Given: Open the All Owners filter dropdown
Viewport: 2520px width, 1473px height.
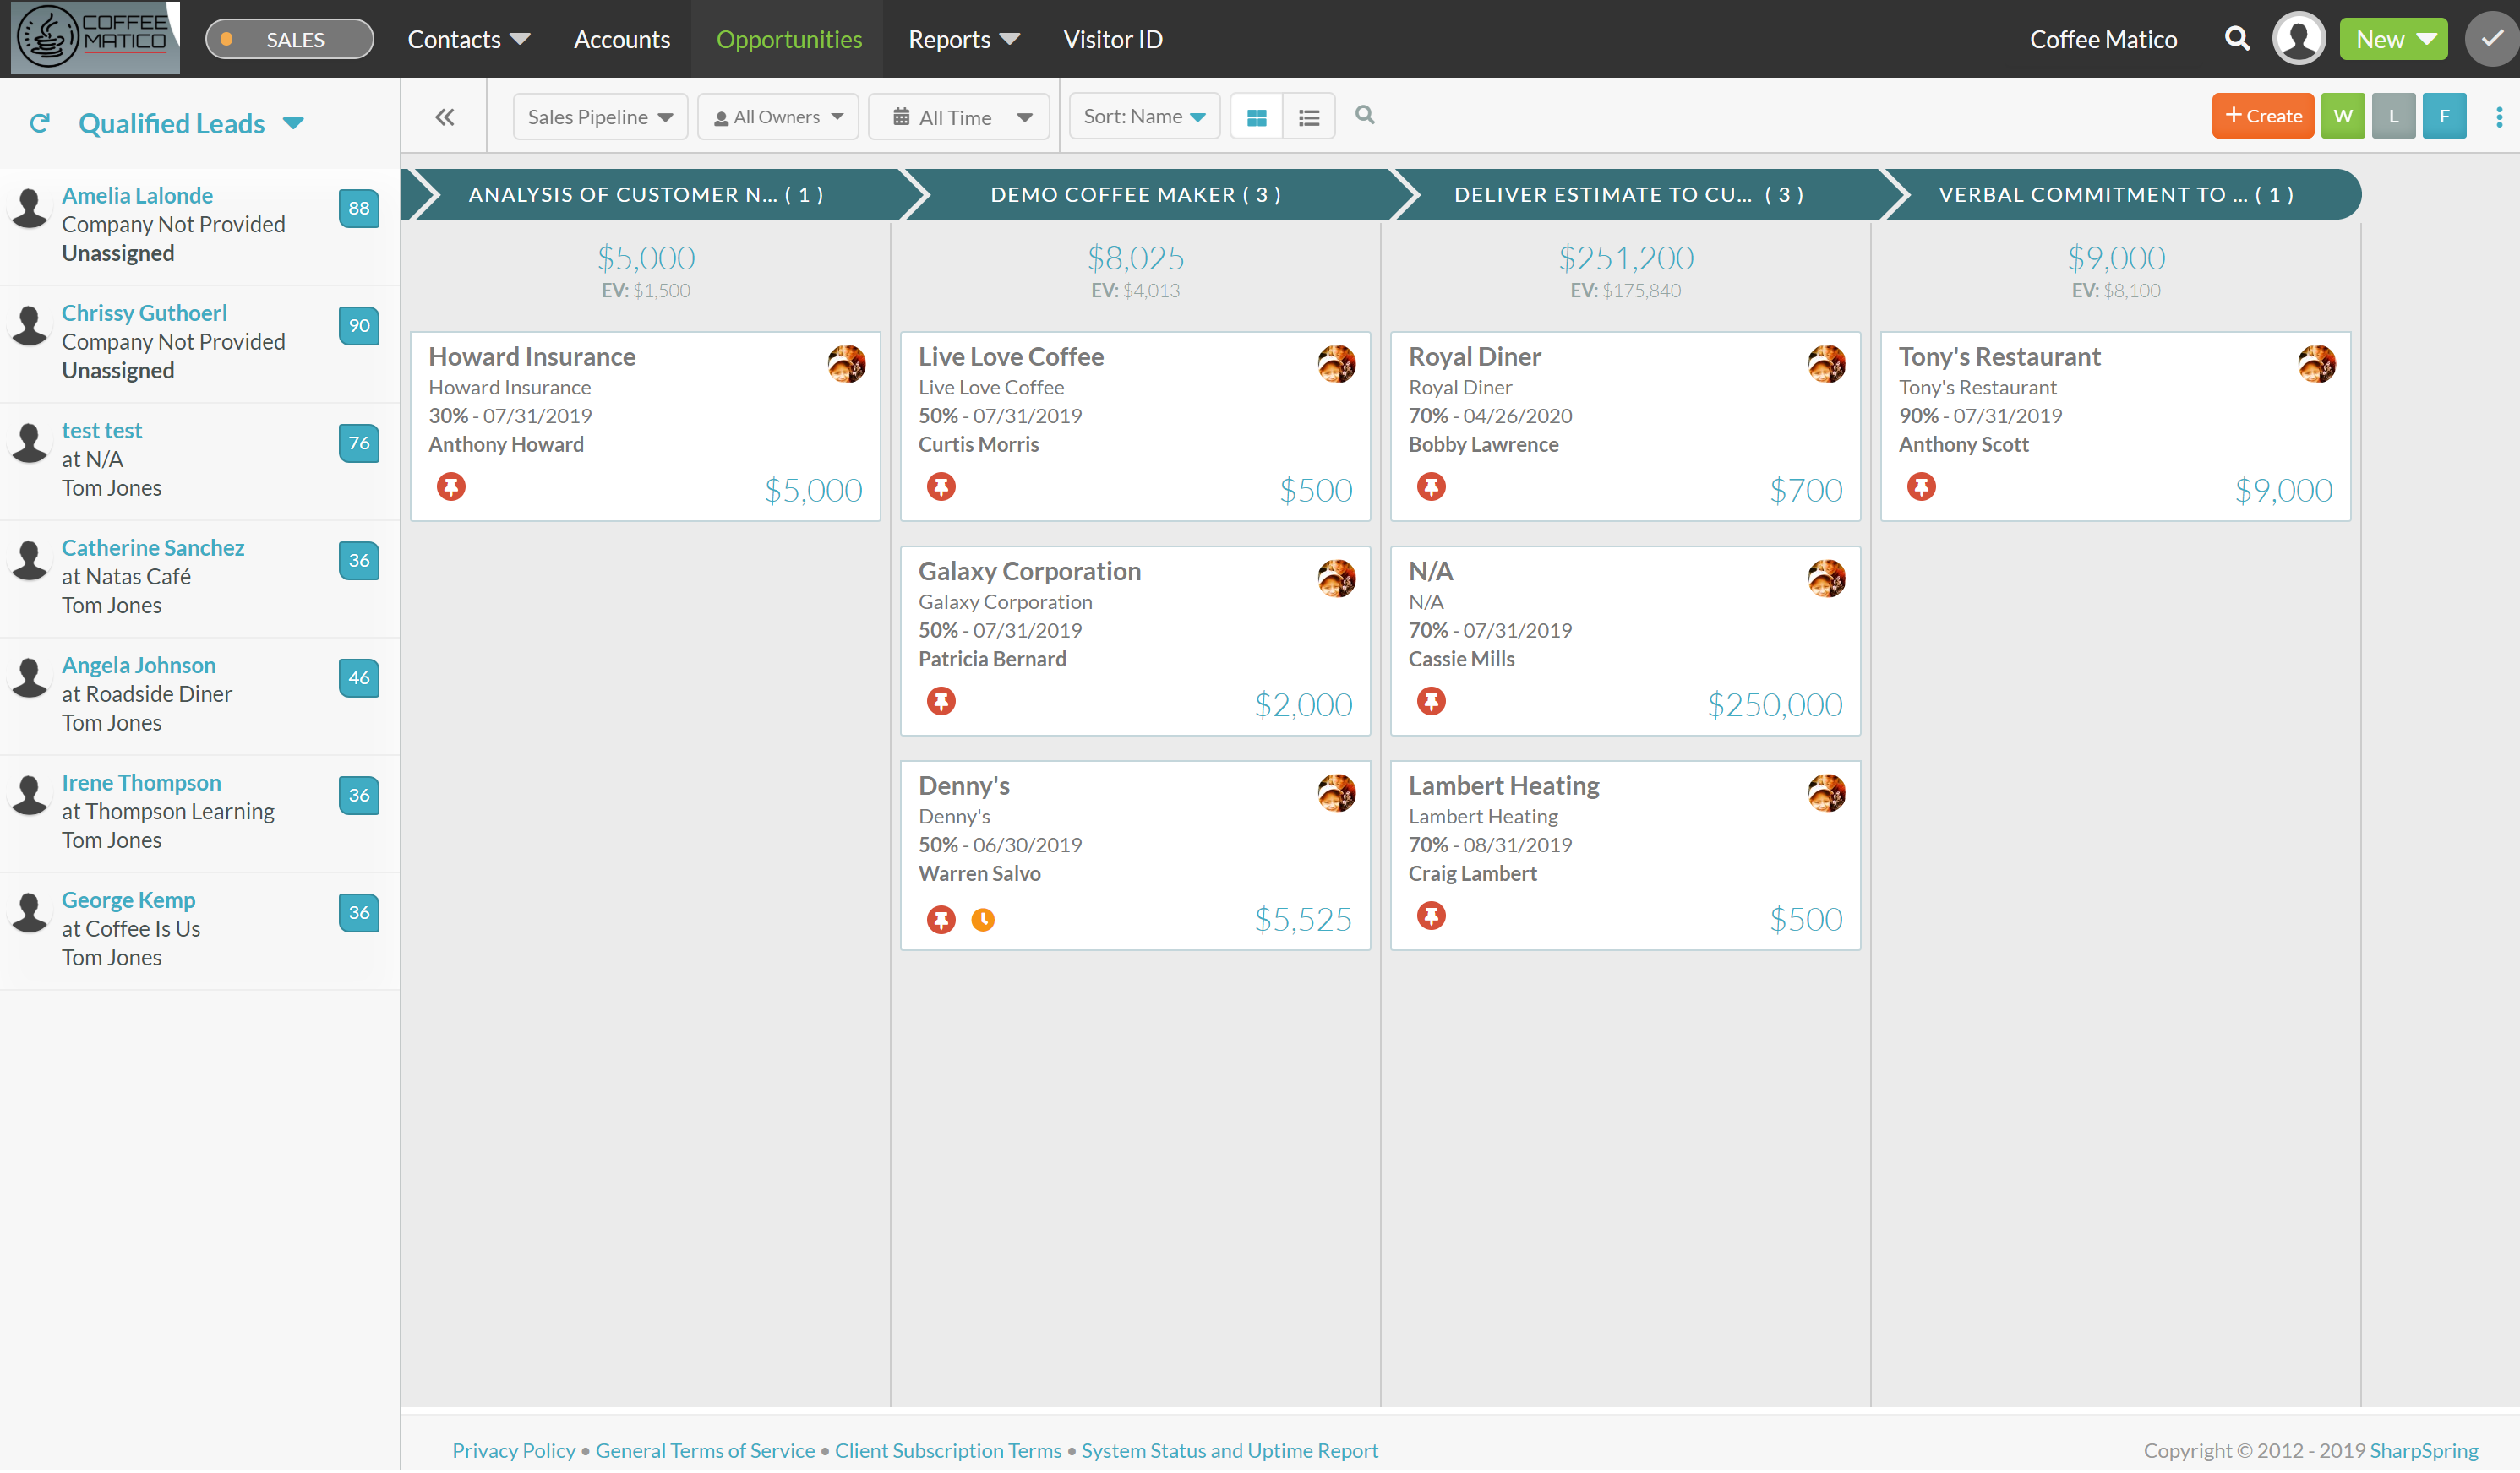Looking at the screenshot, I should tap(777, 117).
